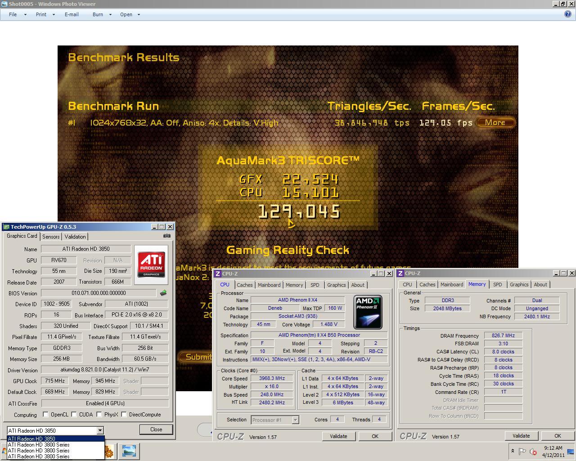Click OK in CPU-Z Memory window
576x461 pixels.
558,436
